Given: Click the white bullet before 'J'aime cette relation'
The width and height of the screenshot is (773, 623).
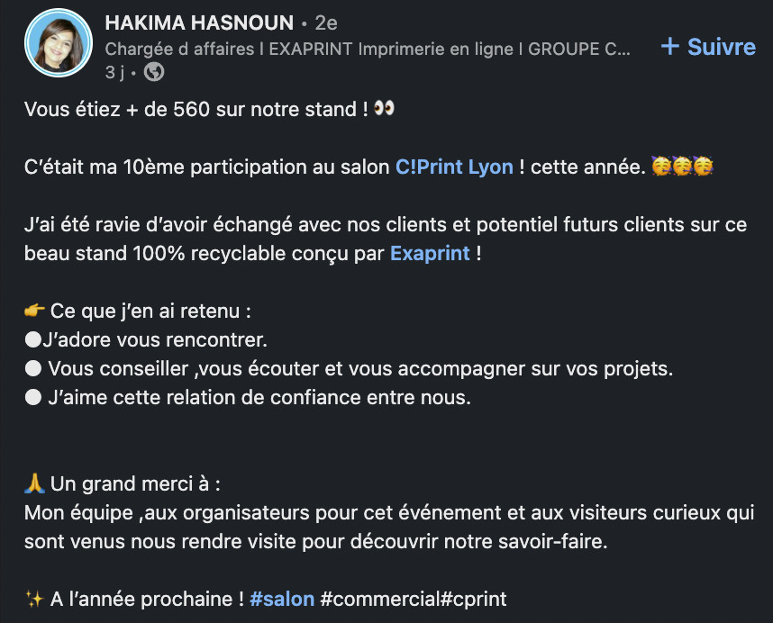Looking at the screenshot, I should (x=33, y=397).
